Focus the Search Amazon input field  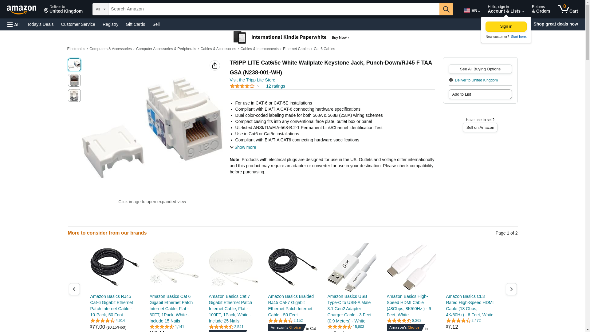[x=274, y=9]
